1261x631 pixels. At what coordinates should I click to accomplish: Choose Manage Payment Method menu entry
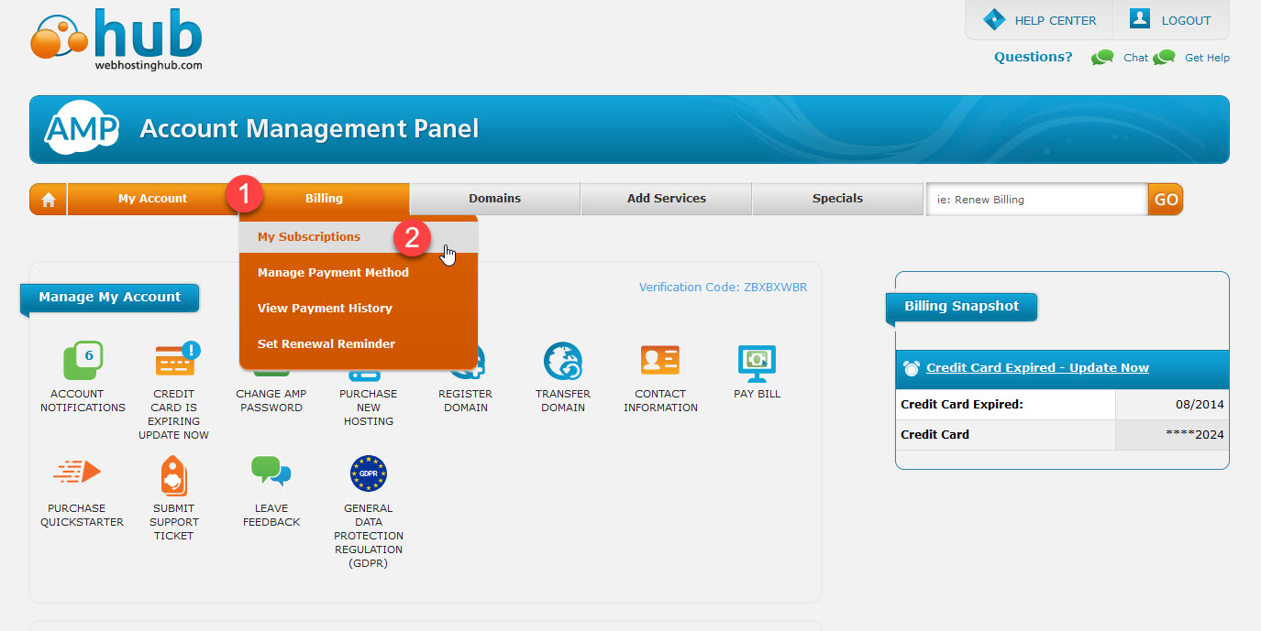click(x=333, y=273)
